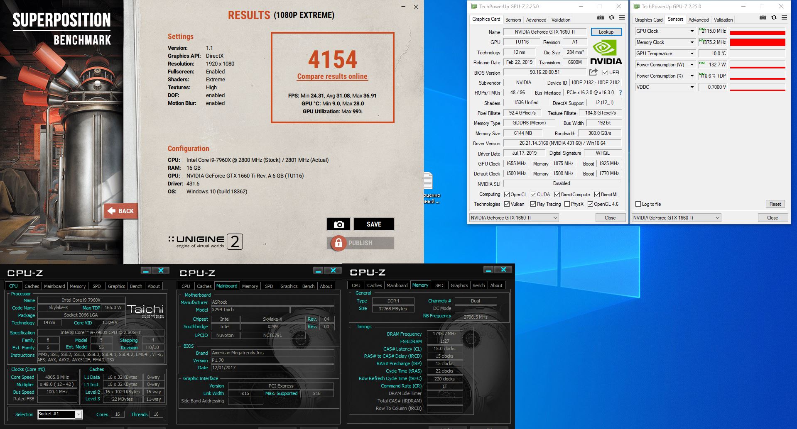Toggle the DirectML checkbox
797x429 pixels.
tap(597, 195)
